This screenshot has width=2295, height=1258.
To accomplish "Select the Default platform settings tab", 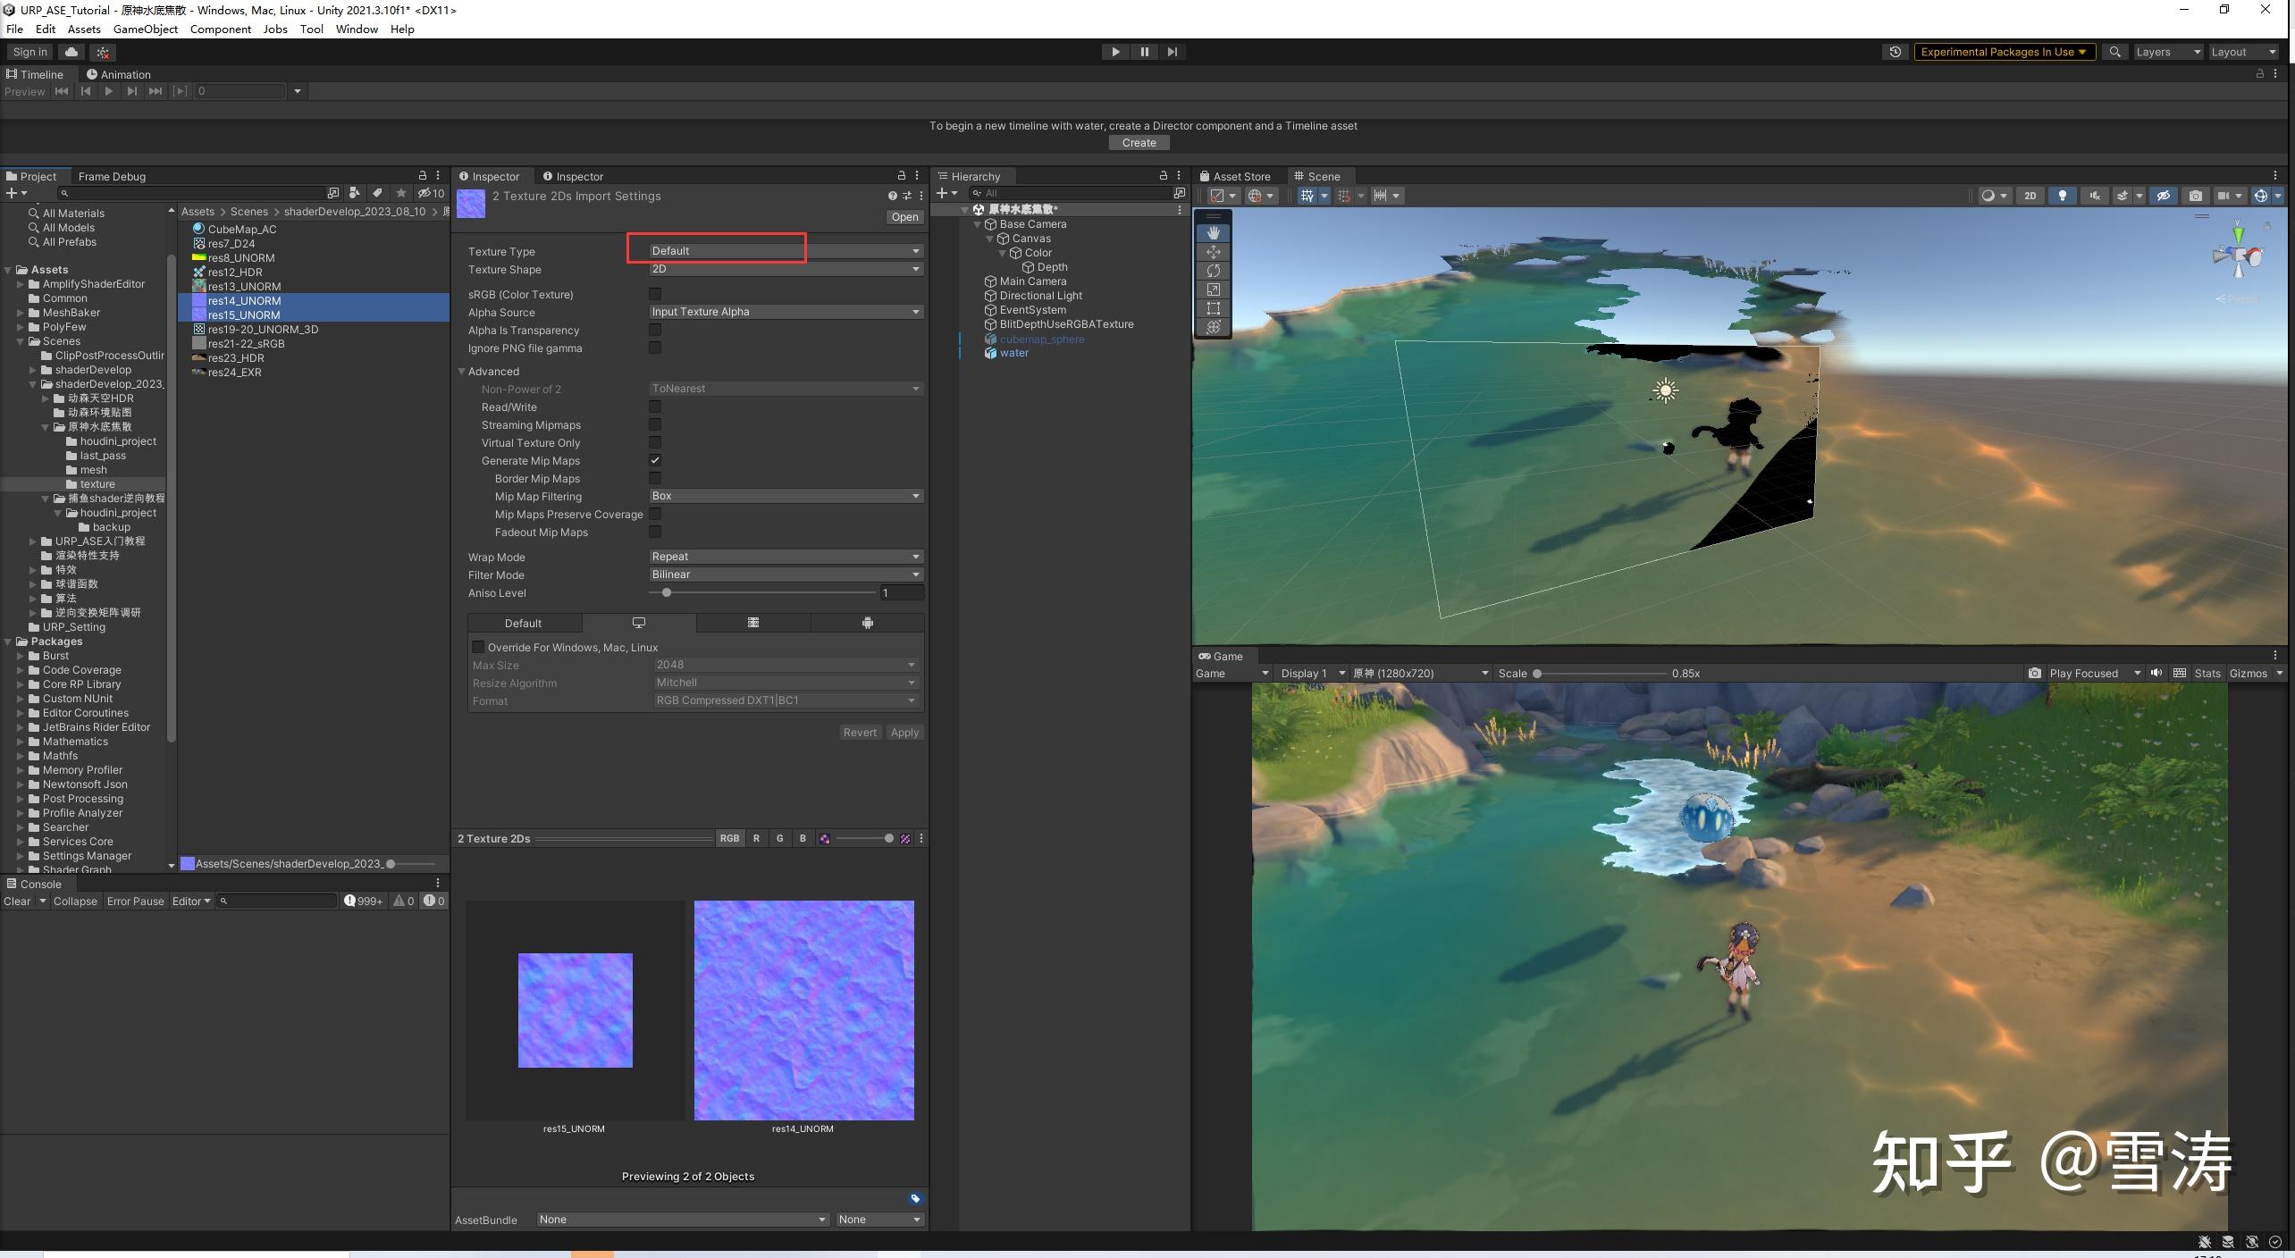I will [524, 623].
